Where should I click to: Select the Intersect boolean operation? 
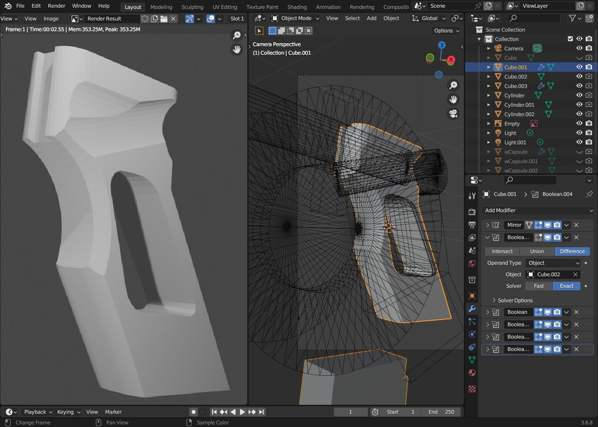point(502,251)
